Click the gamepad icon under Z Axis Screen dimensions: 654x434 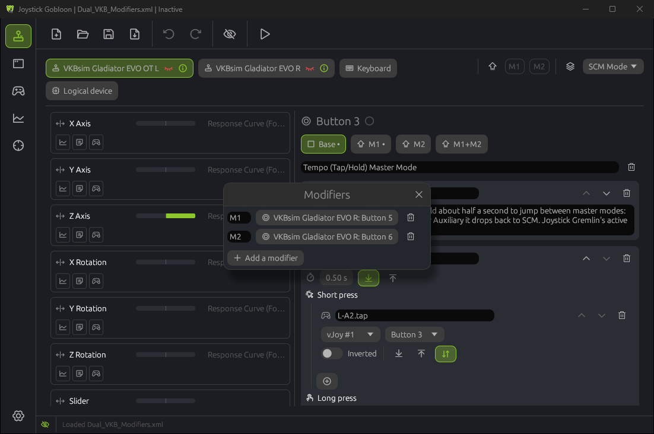pos(96,235)
